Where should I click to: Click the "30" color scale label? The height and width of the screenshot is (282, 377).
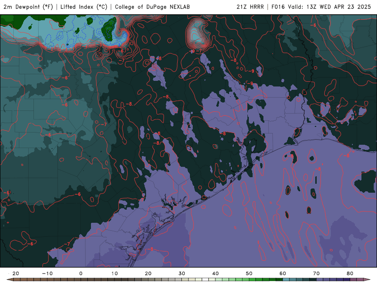coord(182,274)
